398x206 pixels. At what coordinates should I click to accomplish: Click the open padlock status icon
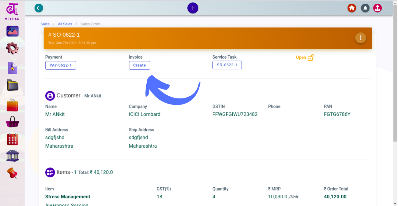click(311, 57)
